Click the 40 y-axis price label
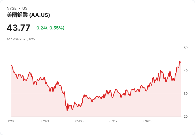The width and height of the screenshot is (195, 135). [x=185, y=71]
